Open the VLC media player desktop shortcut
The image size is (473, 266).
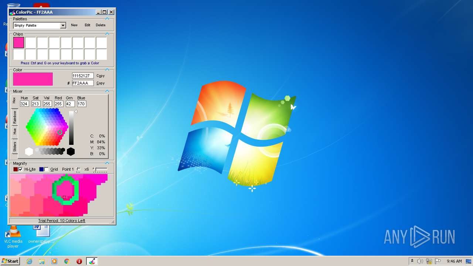coord(13,236)
